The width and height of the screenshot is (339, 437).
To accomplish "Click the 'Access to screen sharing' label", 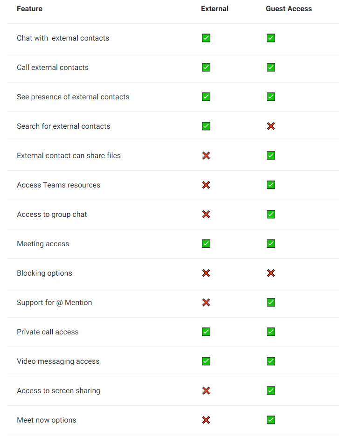I will coord(58,391).
